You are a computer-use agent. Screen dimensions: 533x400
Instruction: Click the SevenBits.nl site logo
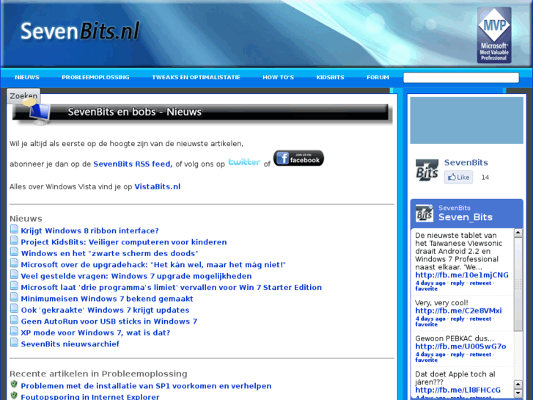coord(80,31)
